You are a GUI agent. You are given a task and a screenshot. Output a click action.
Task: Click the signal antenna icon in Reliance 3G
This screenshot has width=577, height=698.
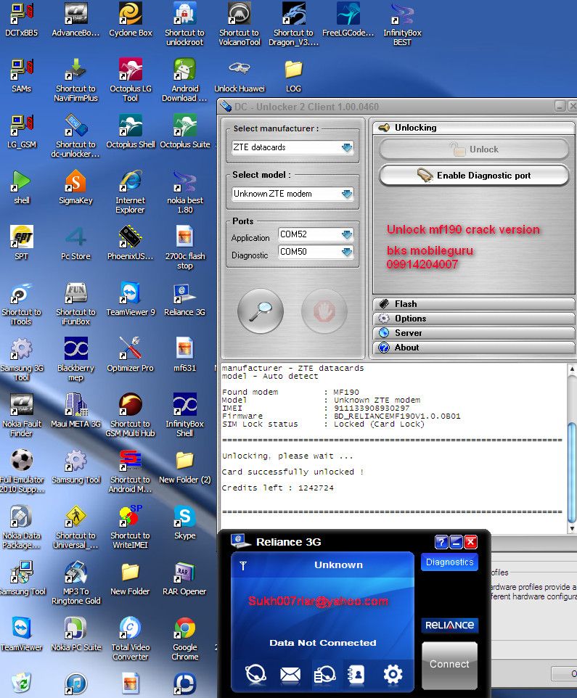click(243, 566)
